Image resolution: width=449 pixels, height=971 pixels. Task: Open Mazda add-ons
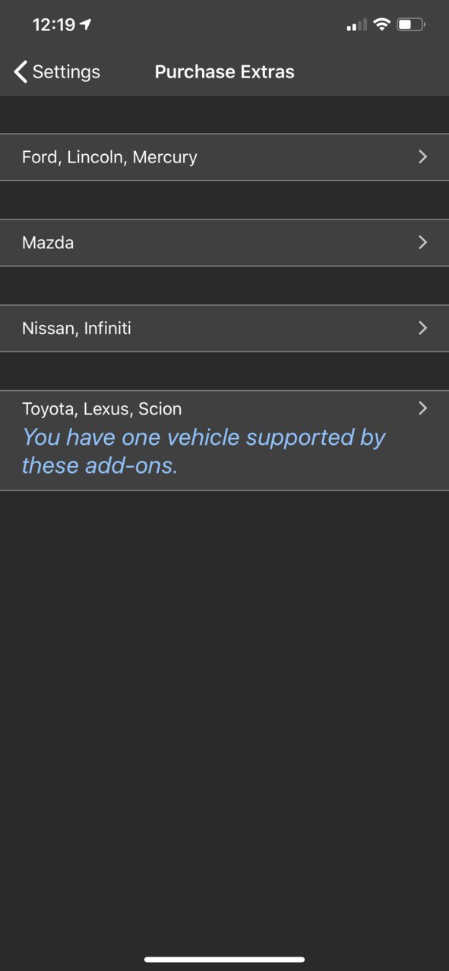(x=224, y=243)
